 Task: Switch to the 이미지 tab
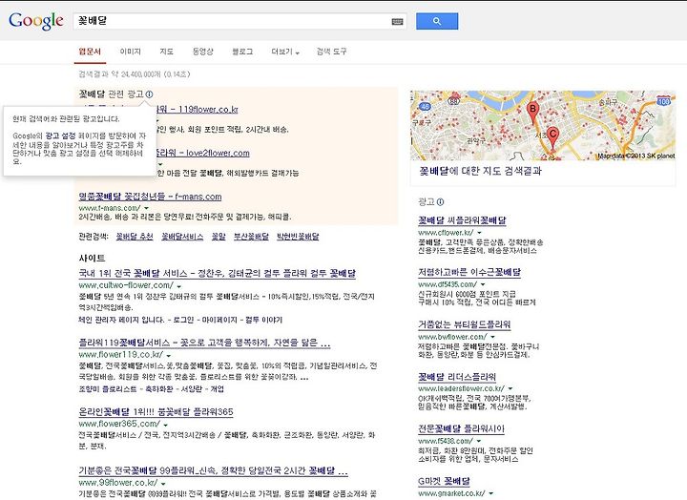tap(131, 52)
